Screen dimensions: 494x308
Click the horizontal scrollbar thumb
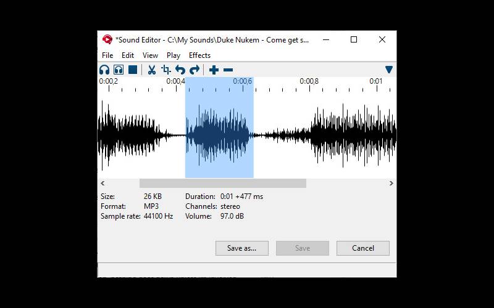click(222, 183)
